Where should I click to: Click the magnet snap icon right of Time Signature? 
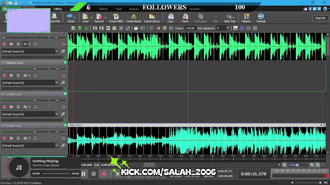248,28
